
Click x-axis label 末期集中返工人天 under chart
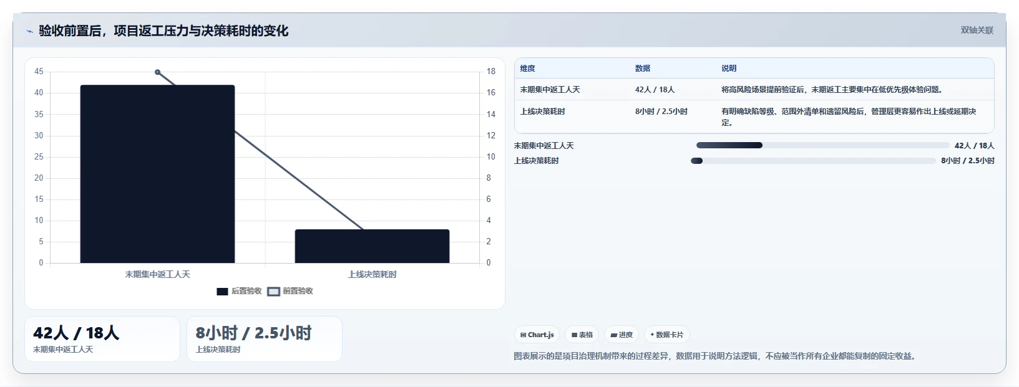157,274
